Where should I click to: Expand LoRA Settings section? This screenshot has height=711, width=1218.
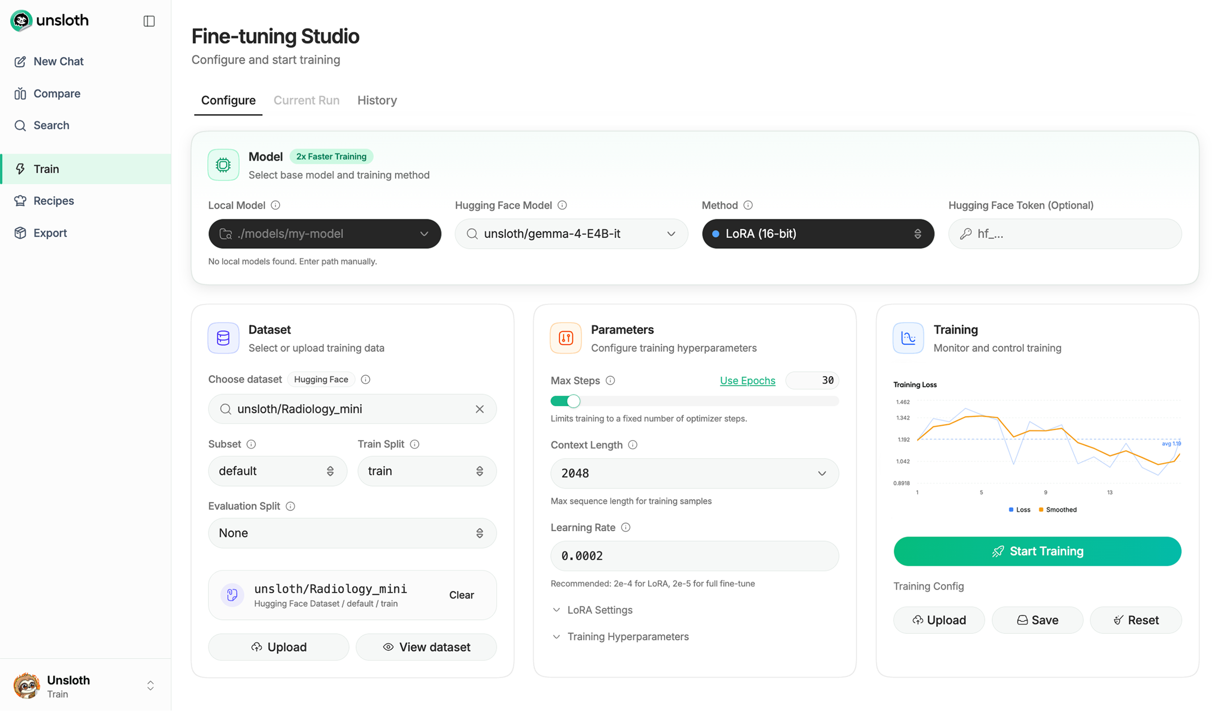[592, 610]
